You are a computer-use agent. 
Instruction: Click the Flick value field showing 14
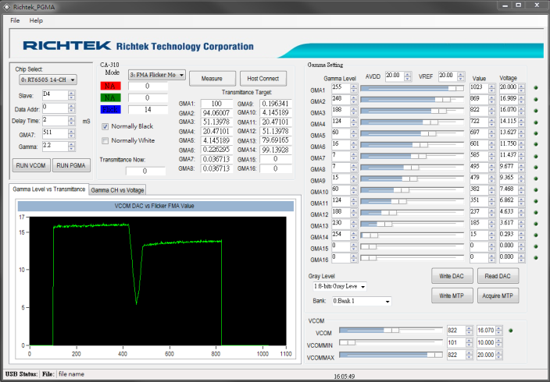coord(148,110)
